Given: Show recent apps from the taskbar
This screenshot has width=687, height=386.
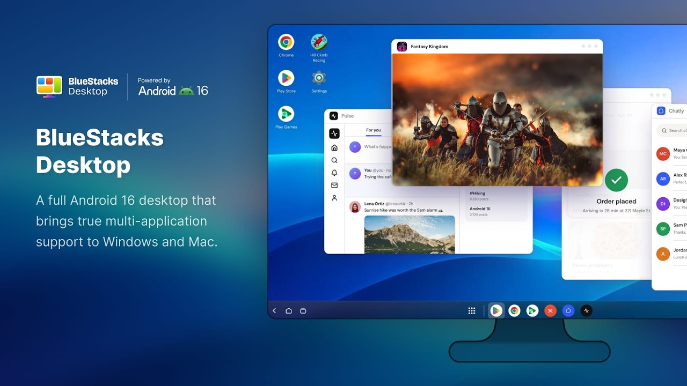Looking at the screenshot, I should 303,311.
